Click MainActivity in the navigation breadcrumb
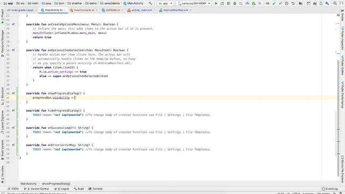 (29, 183)
